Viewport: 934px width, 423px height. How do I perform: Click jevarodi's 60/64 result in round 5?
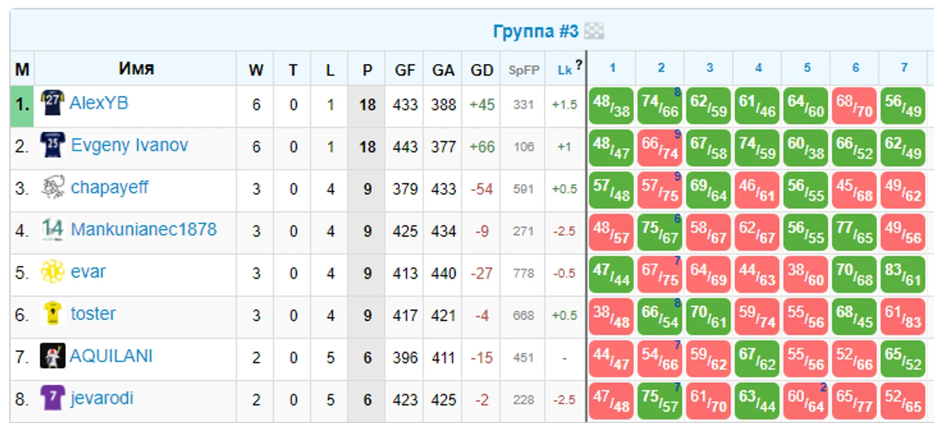[x=805, y=401]
